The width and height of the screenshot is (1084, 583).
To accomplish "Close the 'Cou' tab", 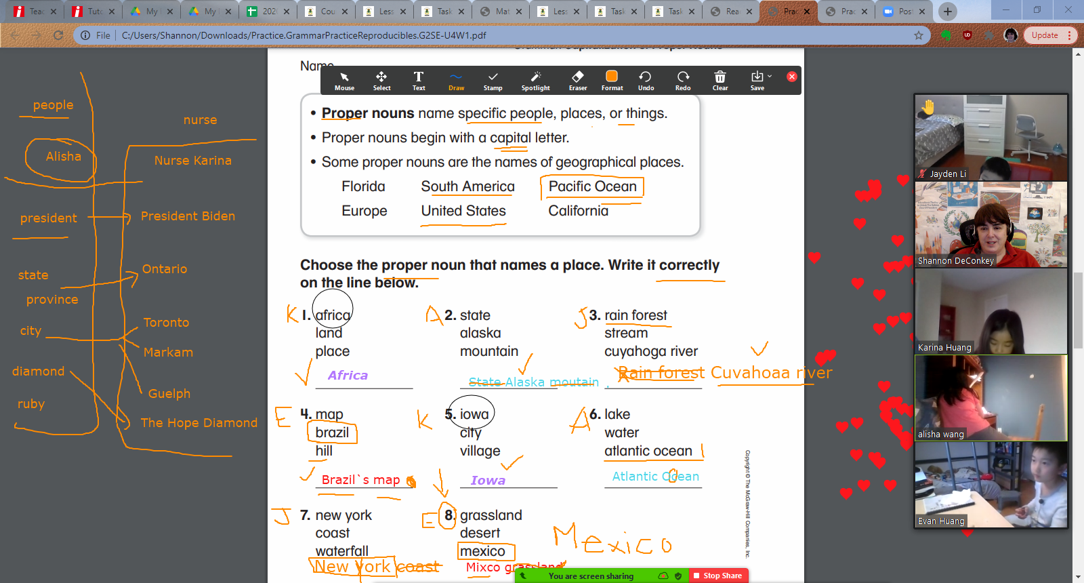I will click(346, 12).
